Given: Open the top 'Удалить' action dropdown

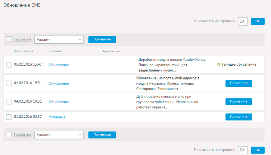Looking at the screenshot, I should click(x=59, y=39).
